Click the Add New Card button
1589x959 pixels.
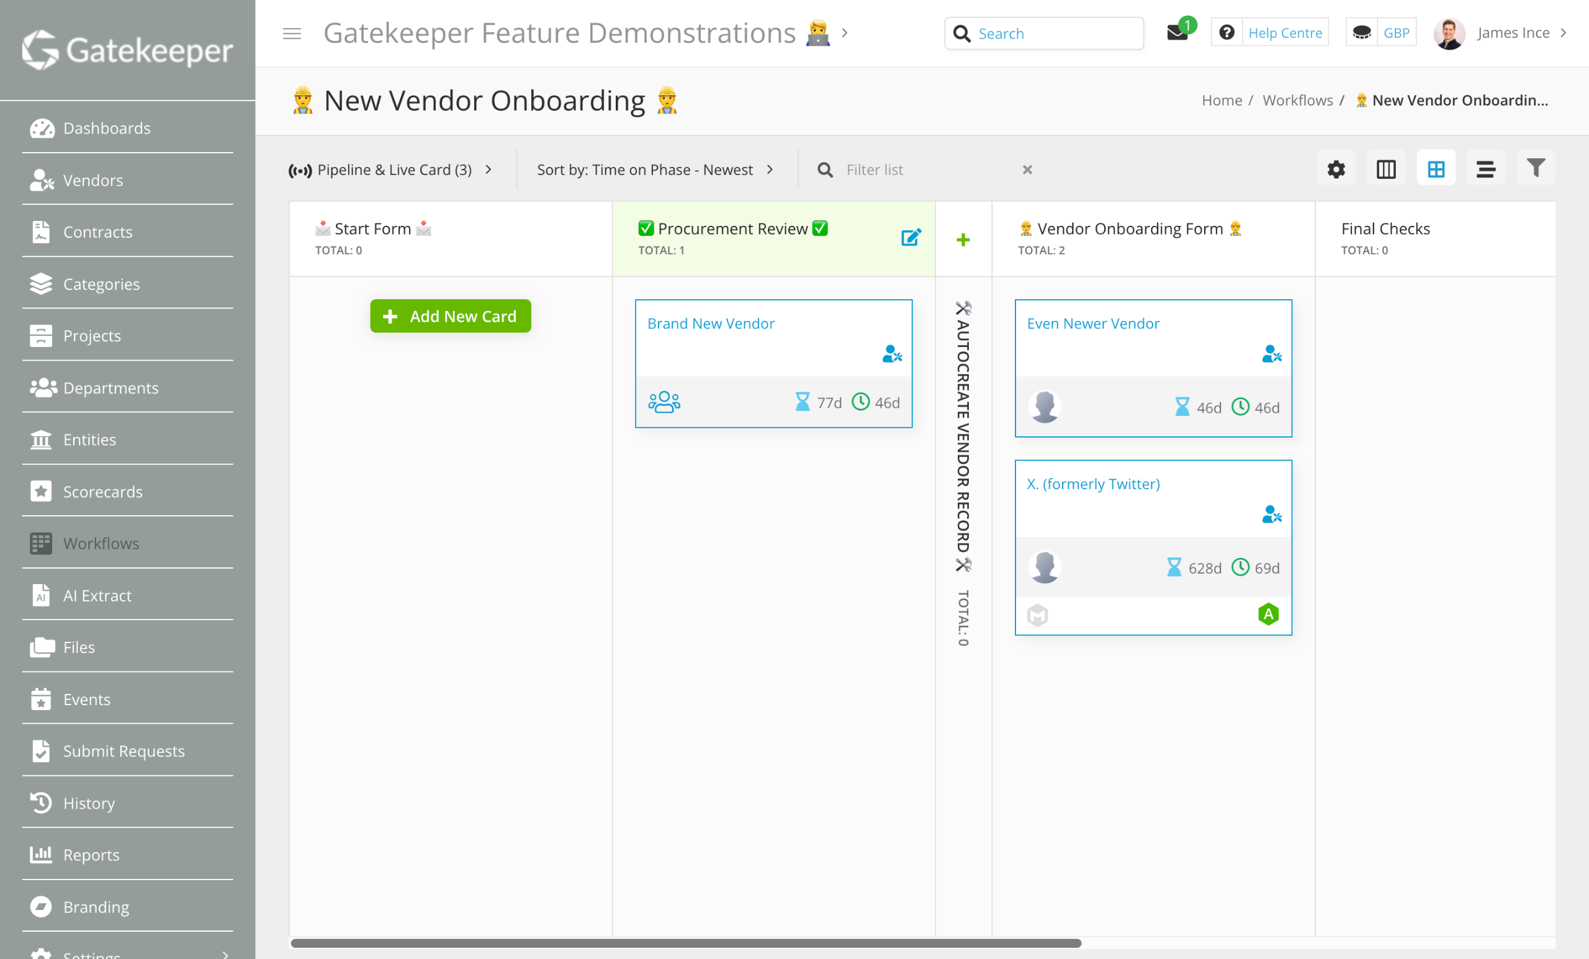(450, 316)
